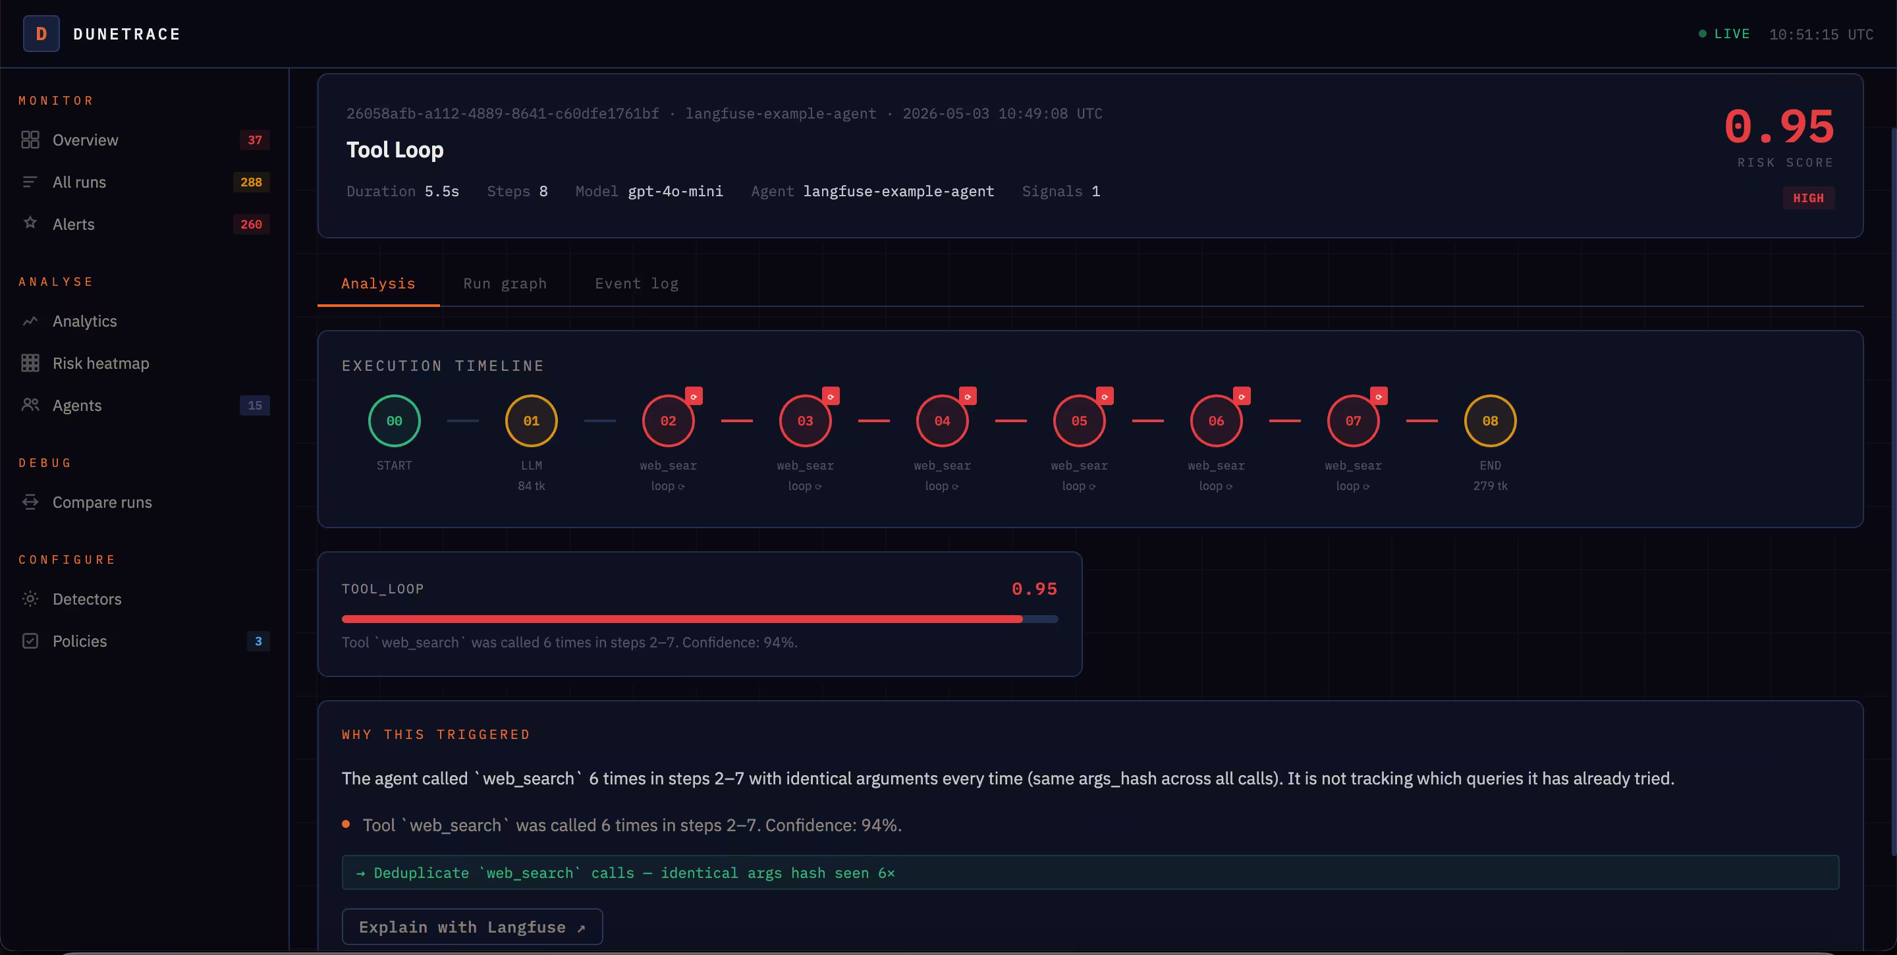Image resolution: width=1897 pixels, height=955 pixels.
Task: Click the Overview count badge 37
Action: coord(255,140)
